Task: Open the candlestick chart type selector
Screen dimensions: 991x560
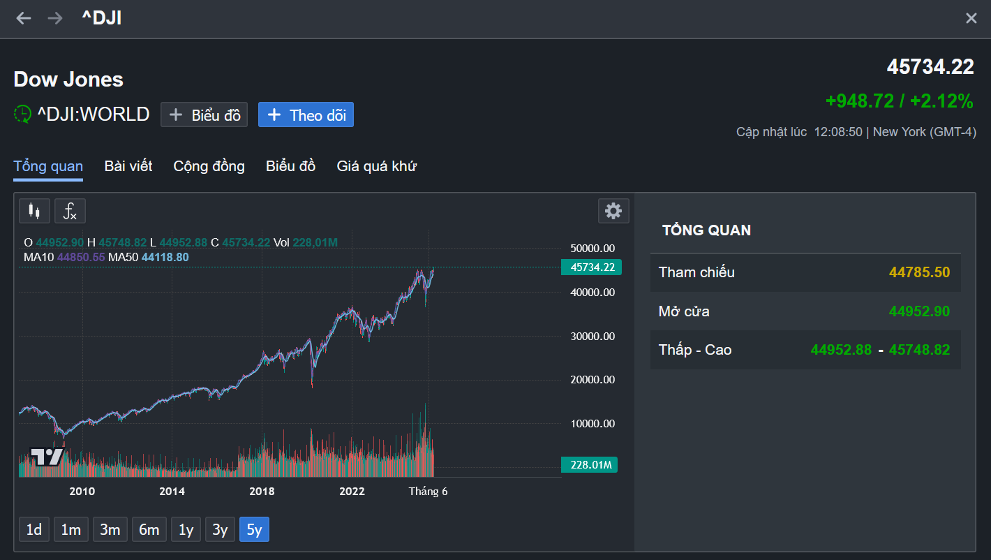Action: (x=34, y=210)
